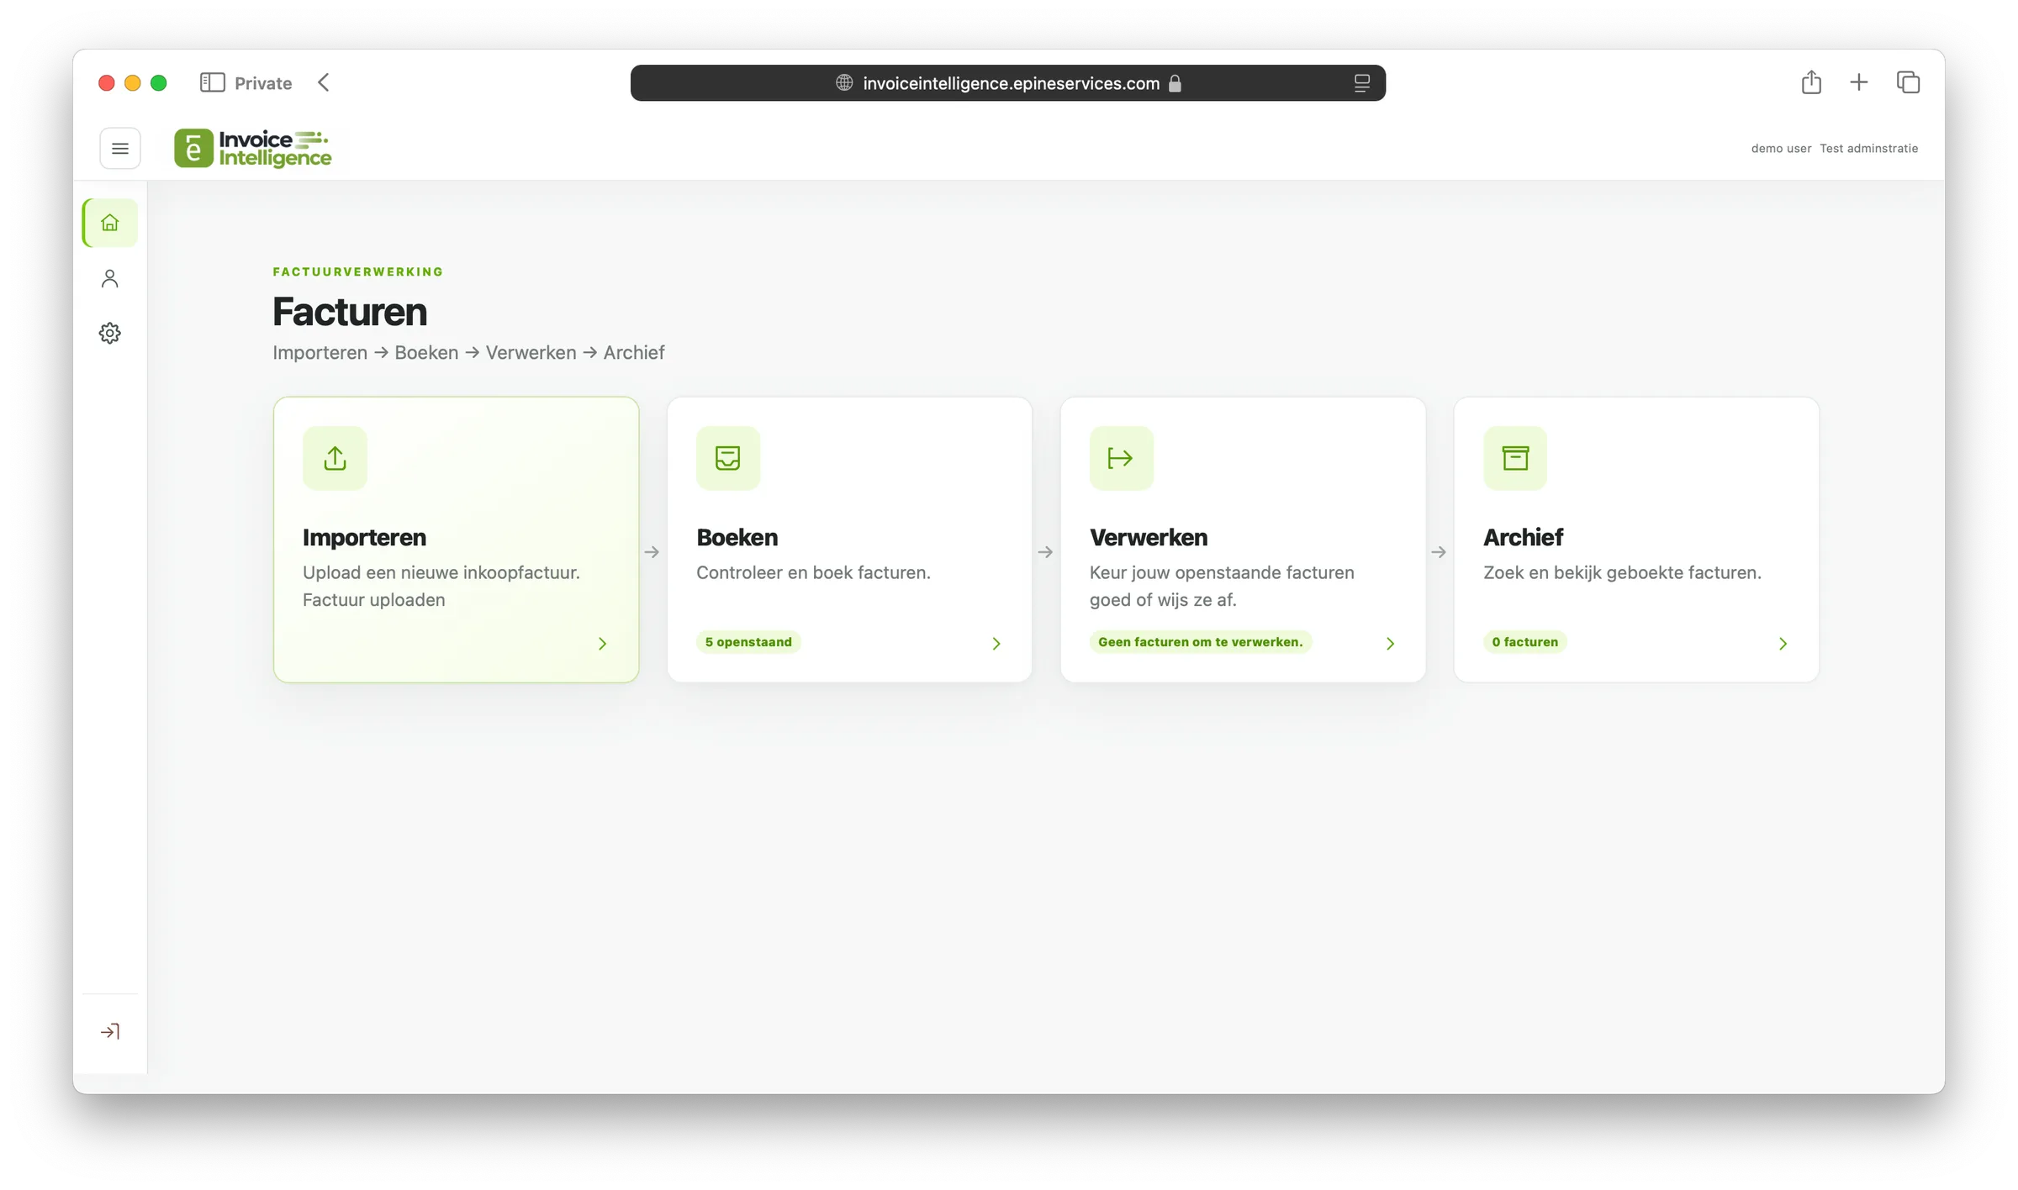
Task: Click the 'FACTUURVERWERKING' label
Action: pyautogui.click(x=358, y=271)
